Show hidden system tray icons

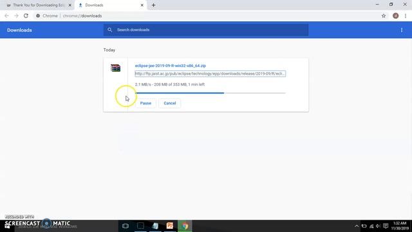click(357, 226)
